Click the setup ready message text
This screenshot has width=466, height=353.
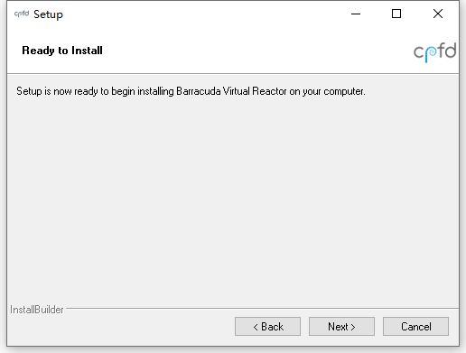(191, 91)
